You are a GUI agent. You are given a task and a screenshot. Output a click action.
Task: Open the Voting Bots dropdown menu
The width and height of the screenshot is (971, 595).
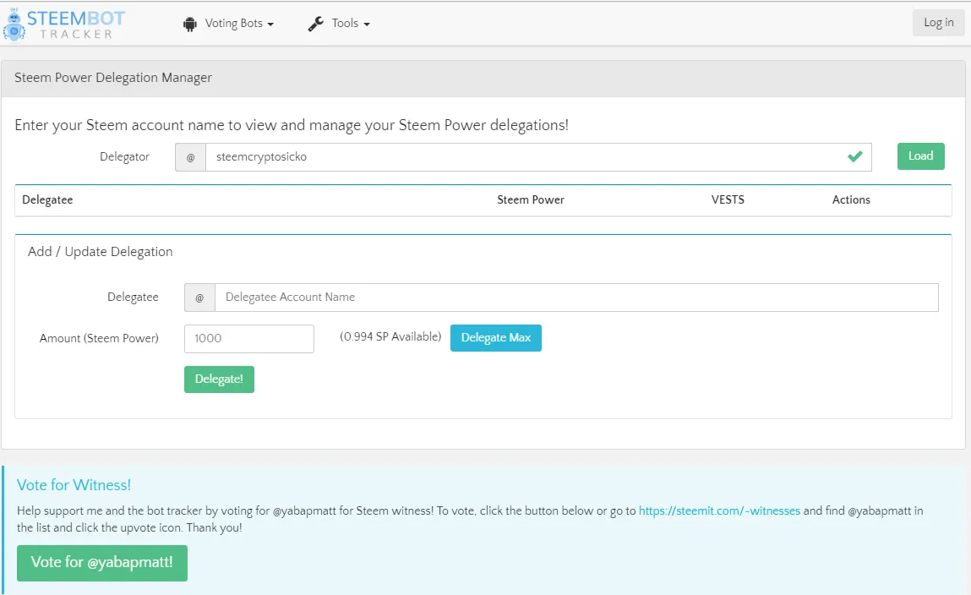[x=239, y=24]
